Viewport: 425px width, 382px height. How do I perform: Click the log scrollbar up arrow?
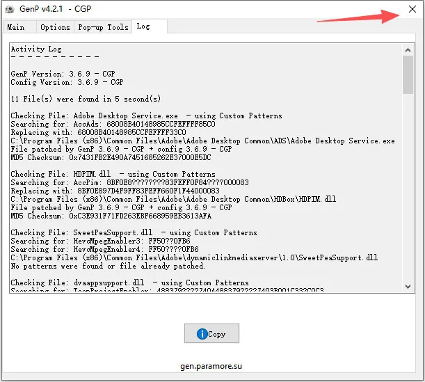pos(408,50)
